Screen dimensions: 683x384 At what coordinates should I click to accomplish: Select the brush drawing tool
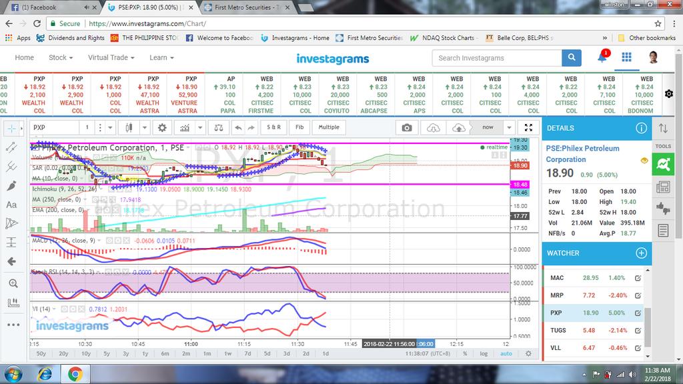click(12, 185)
